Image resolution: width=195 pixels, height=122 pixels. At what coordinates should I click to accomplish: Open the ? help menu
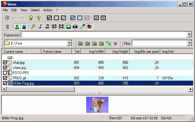pyautogui.click(x=57, y=10)
